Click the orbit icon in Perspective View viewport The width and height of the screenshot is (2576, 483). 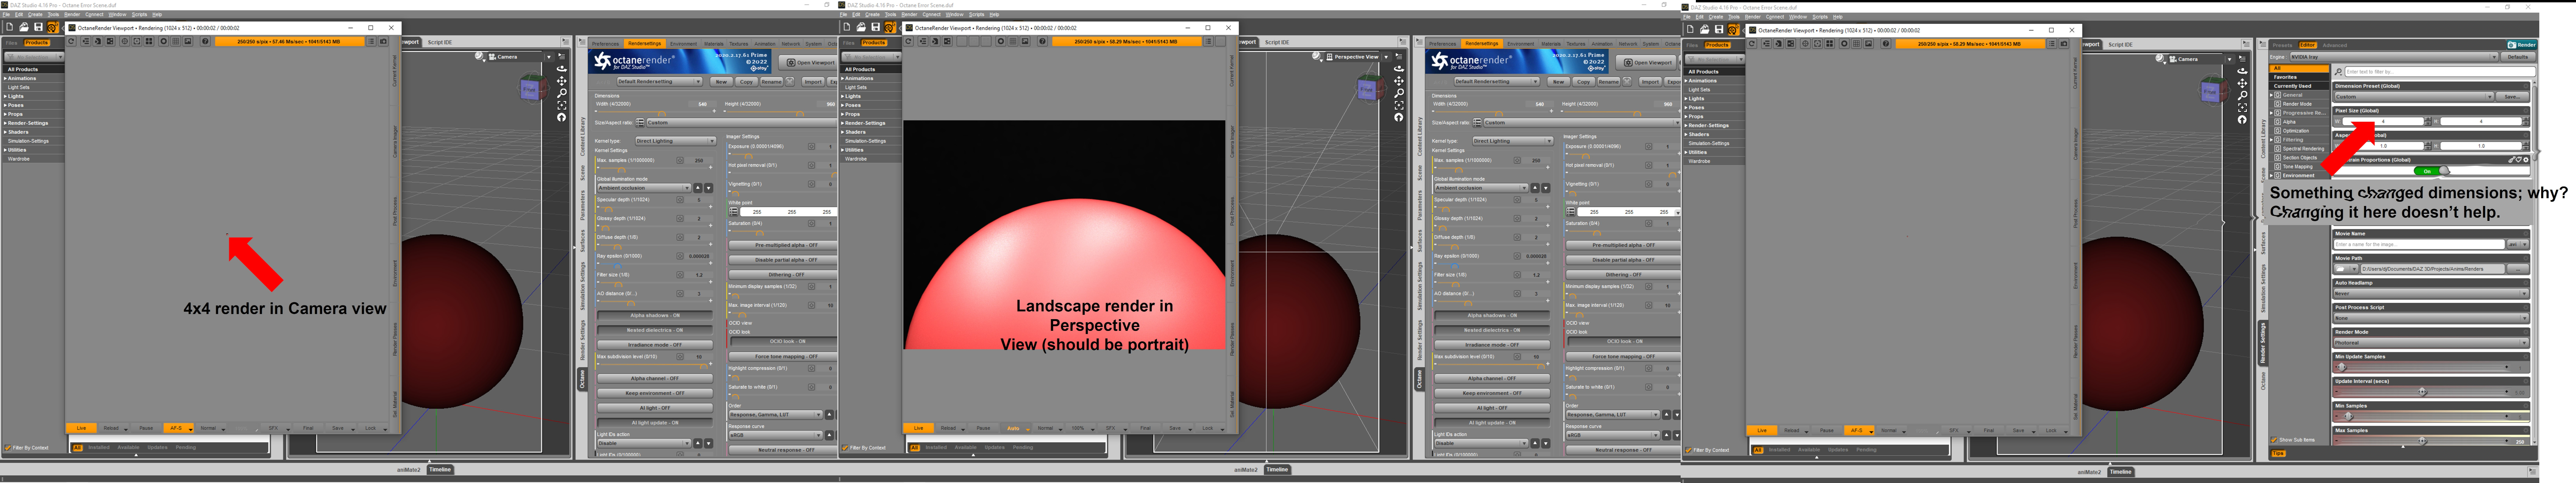[1399, 69]
